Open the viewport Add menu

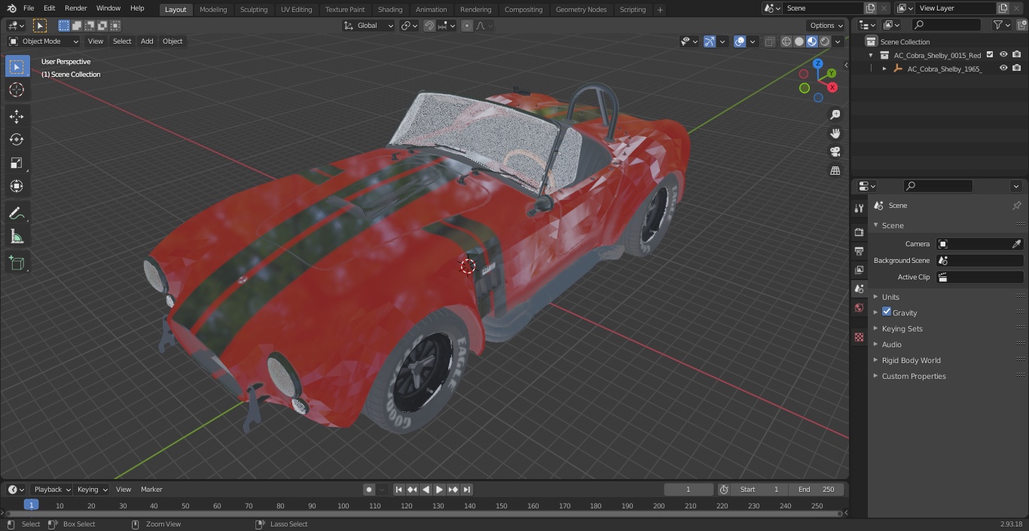click(x=147, y=41)
